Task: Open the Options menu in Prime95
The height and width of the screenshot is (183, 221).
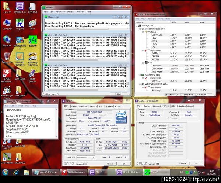Action: [x=71, y=12]
